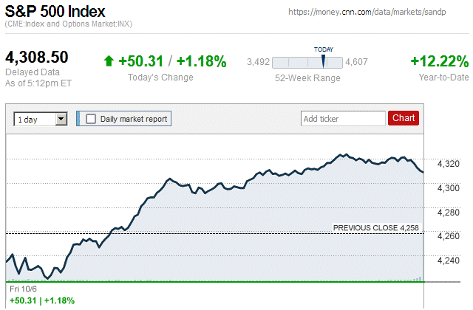
Task: Toggle the Daily market report checkbox
Action: click(x=91, y=118)
